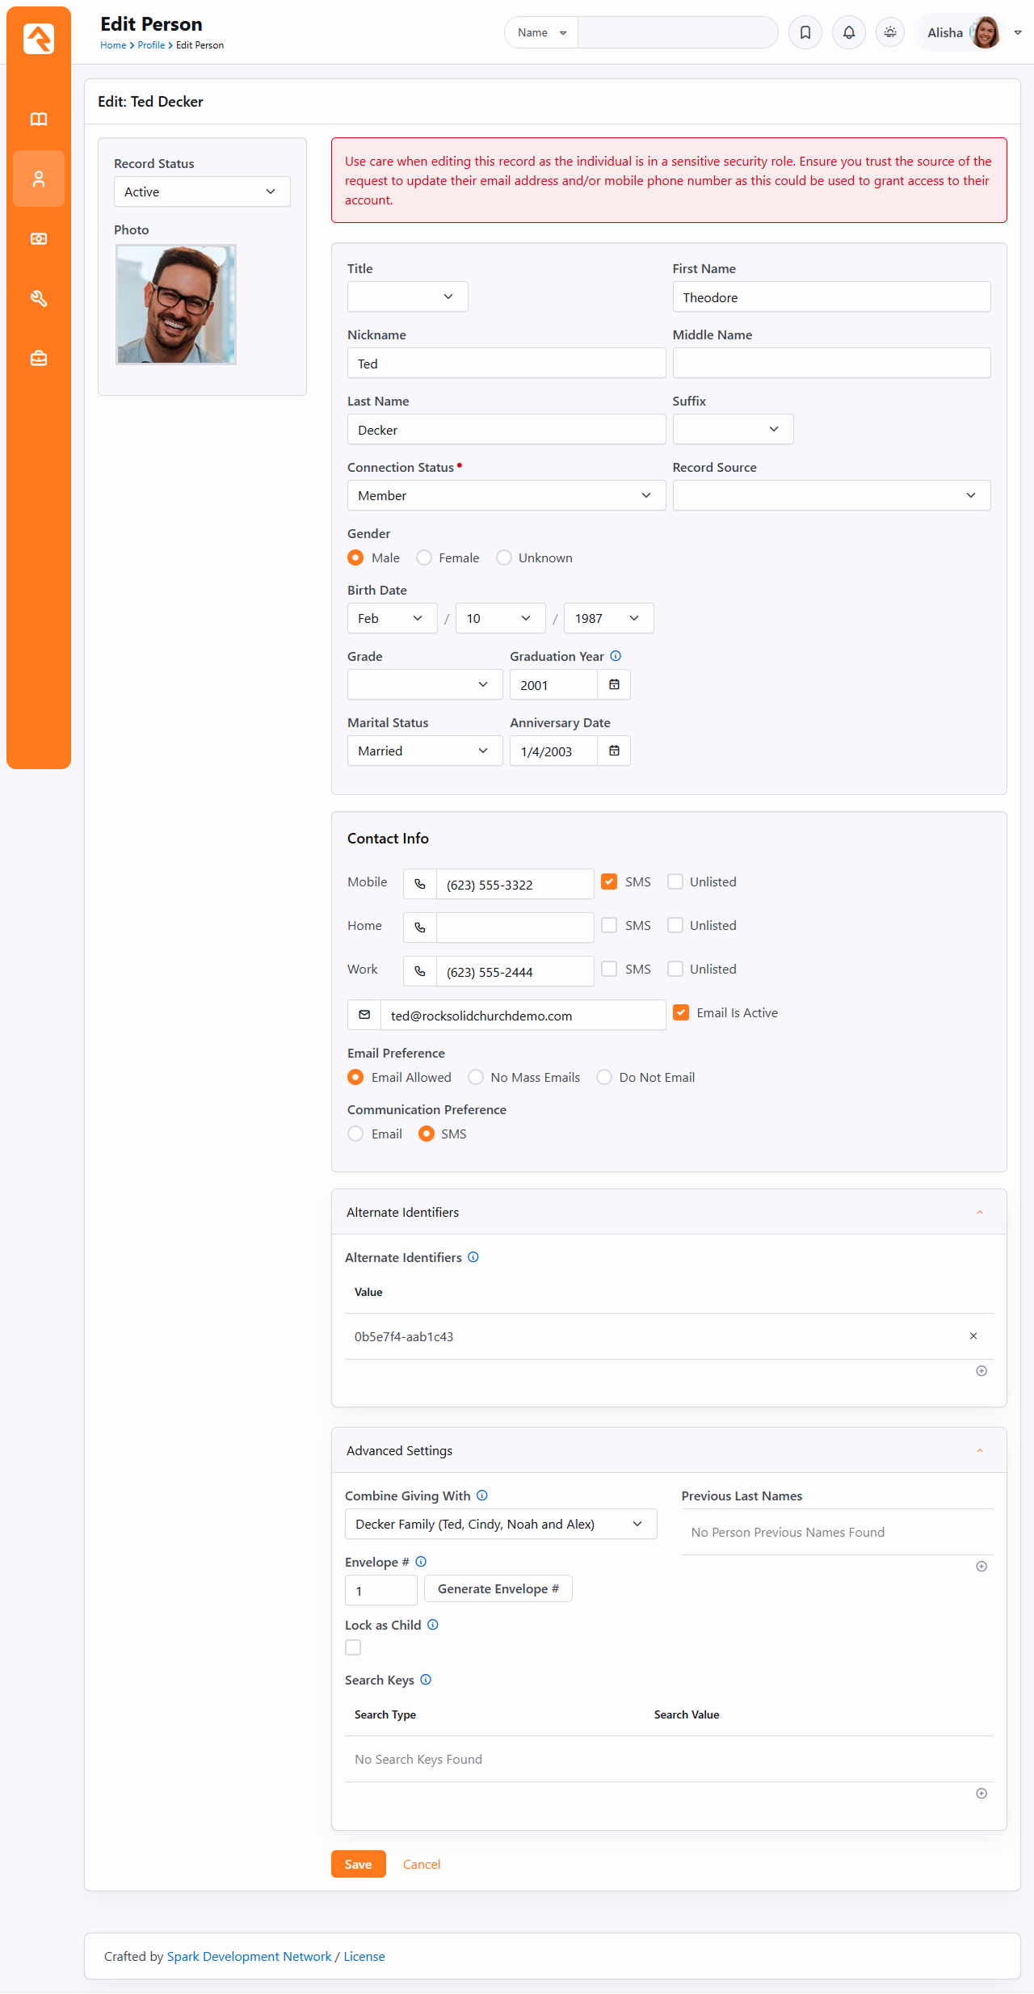Expand the Record Status dropdown
This screenshot has height=1994, width=1034.
201,191
